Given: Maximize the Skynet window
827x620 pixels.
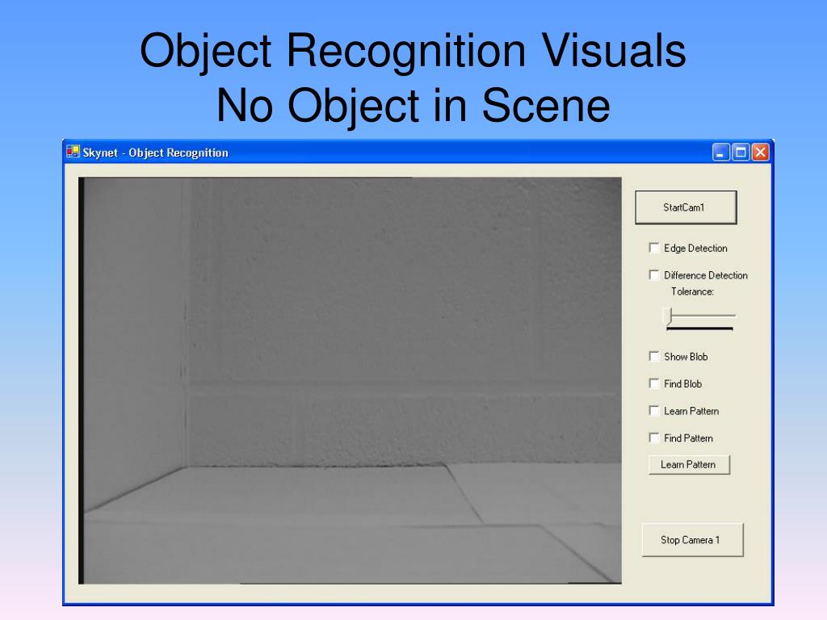Looking at the screenshot, I should point(741,153).
